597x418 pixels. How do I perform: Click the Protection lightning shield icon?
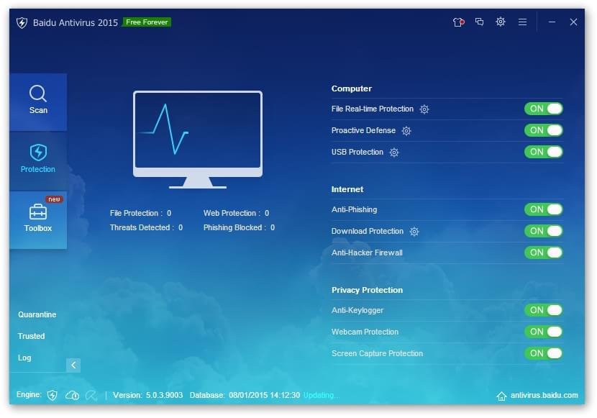coord(38,153)
